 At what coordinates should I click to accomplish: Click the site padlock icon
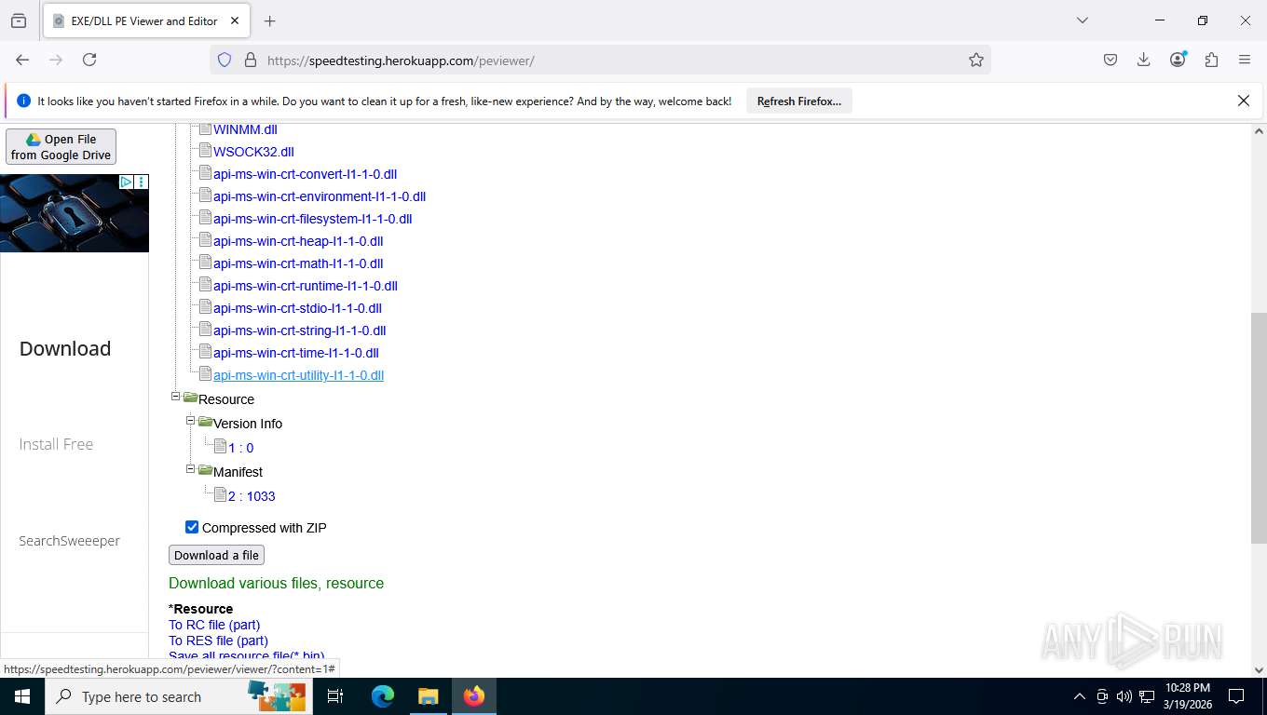pos(250,60)
